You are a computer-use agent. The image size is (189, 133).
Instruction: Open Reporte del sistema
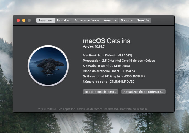pos(101,92)
